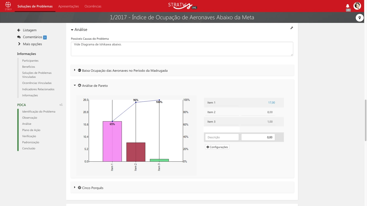
Task: Click the location pin icon
Action: pyautogui.click(x=360, y=18)
